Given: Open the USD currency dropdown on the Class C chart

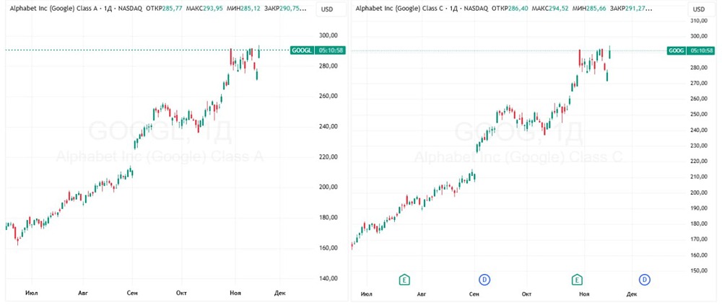Looking at the screenshot, I should pos(697,9).
